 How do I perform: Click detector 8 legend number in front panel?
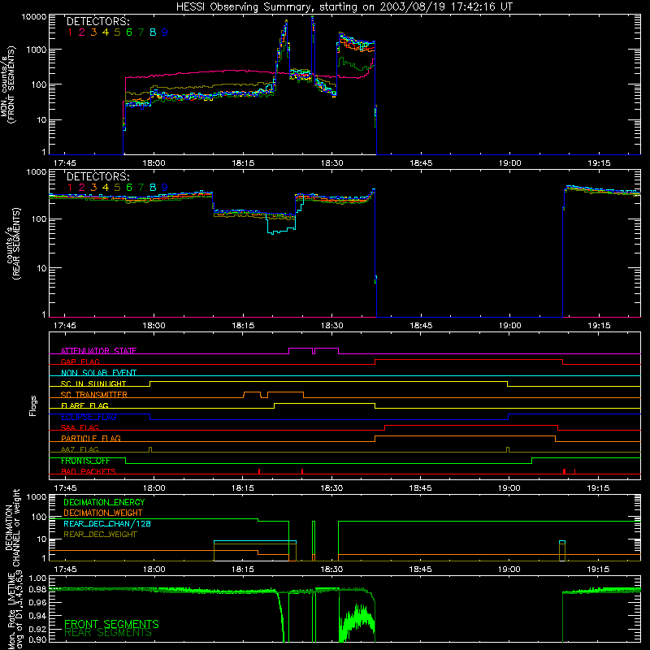pyautogui.click(x=153, y=32)
